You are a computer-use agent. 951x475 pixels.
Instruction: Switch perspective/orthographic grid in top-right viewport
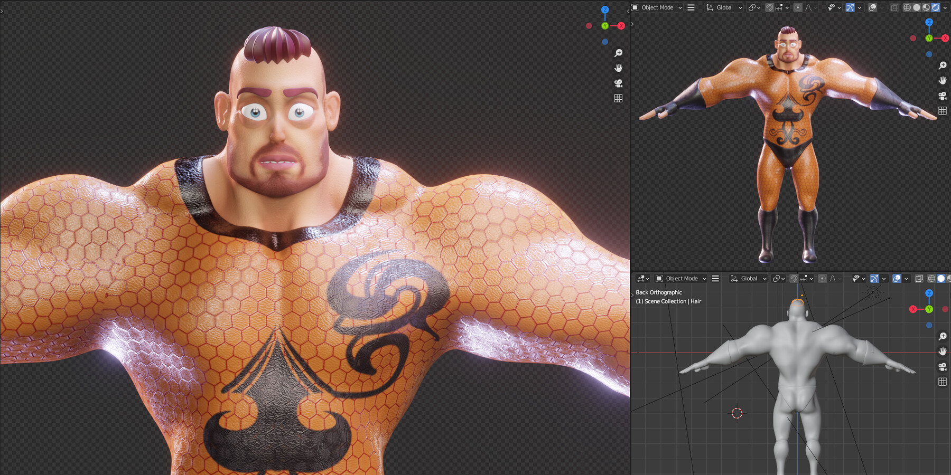click(943, 111)
